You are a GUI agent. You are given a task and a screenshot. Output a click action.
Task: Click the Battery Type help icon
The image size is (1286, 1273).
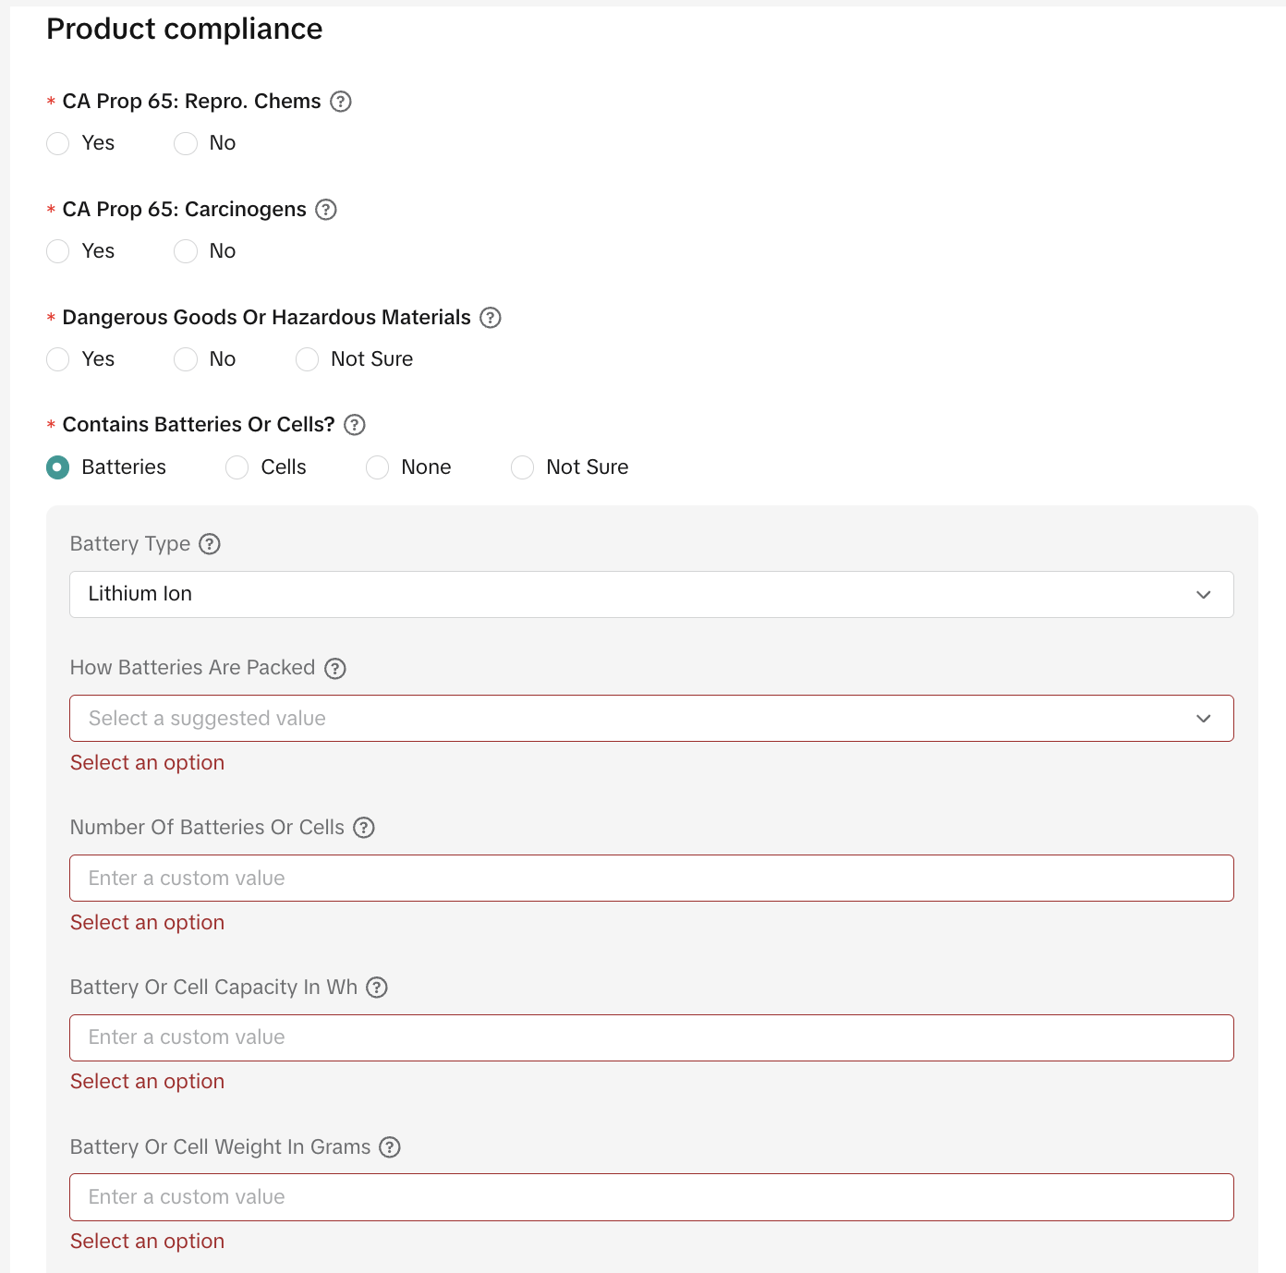coord(210,544)
